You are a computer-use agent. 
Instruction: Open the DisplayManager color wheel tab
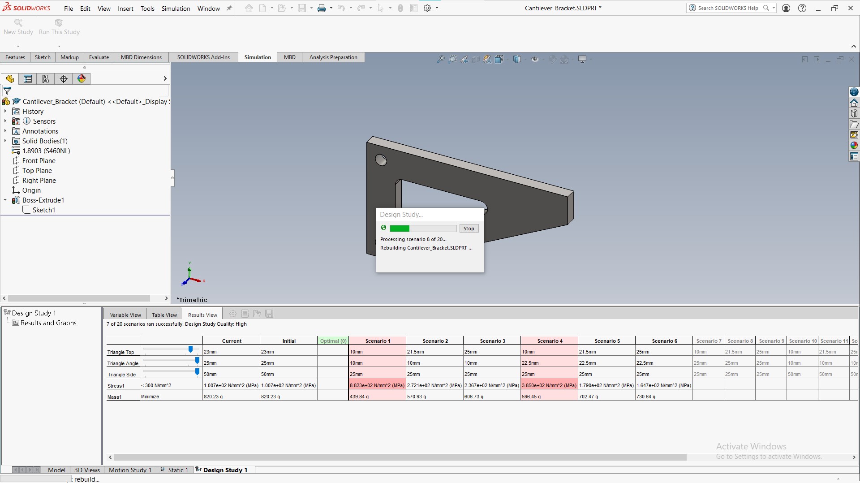(82, 79)
